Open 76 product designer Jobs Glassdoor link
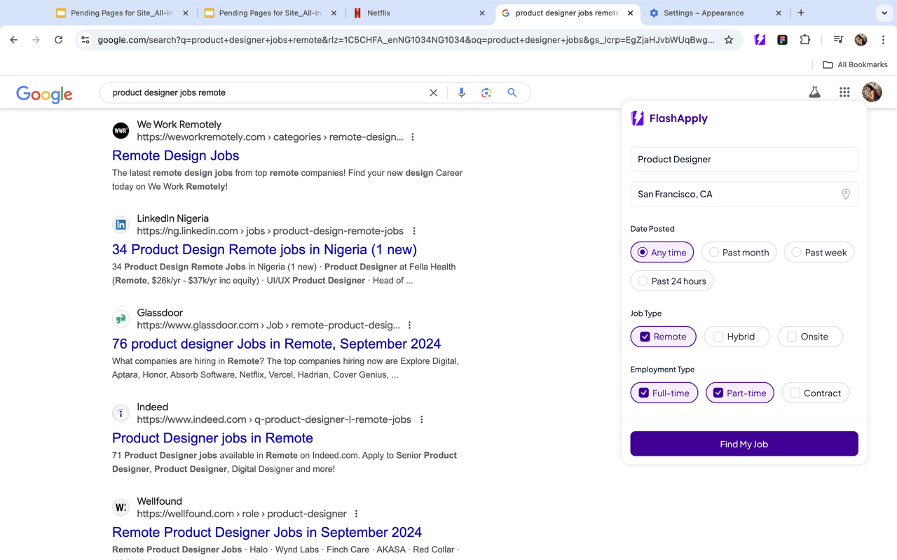 click(x=276, y=344)
